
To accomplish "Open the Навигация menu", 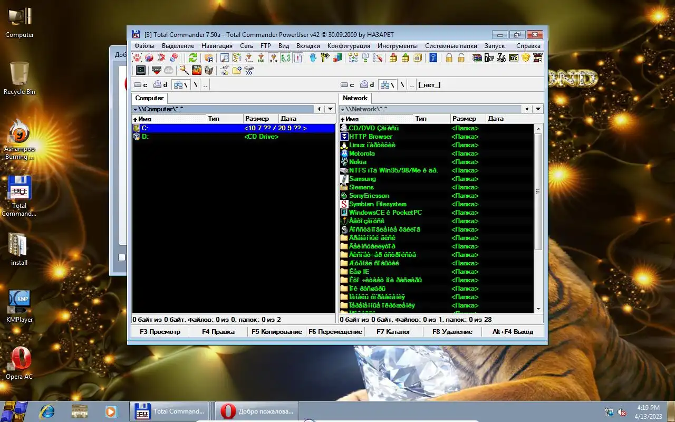I will click(217, 46).
